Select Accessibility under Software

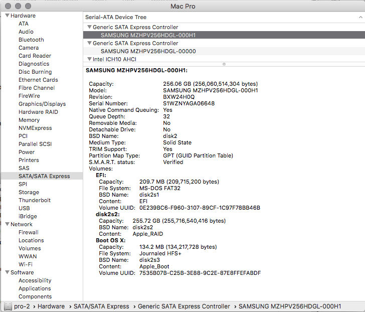click(35, 281)
